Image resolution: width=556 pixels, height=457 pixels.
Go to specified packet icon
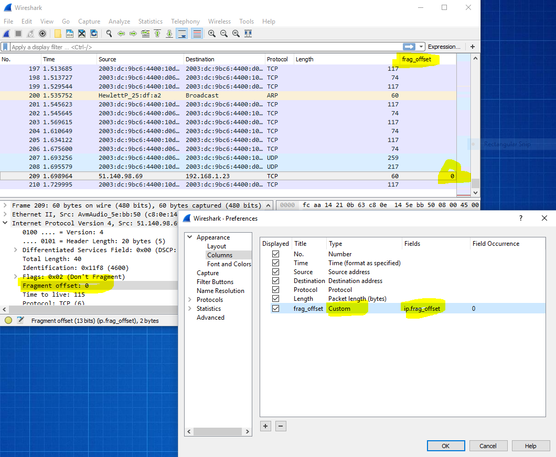tap(145, 34)
